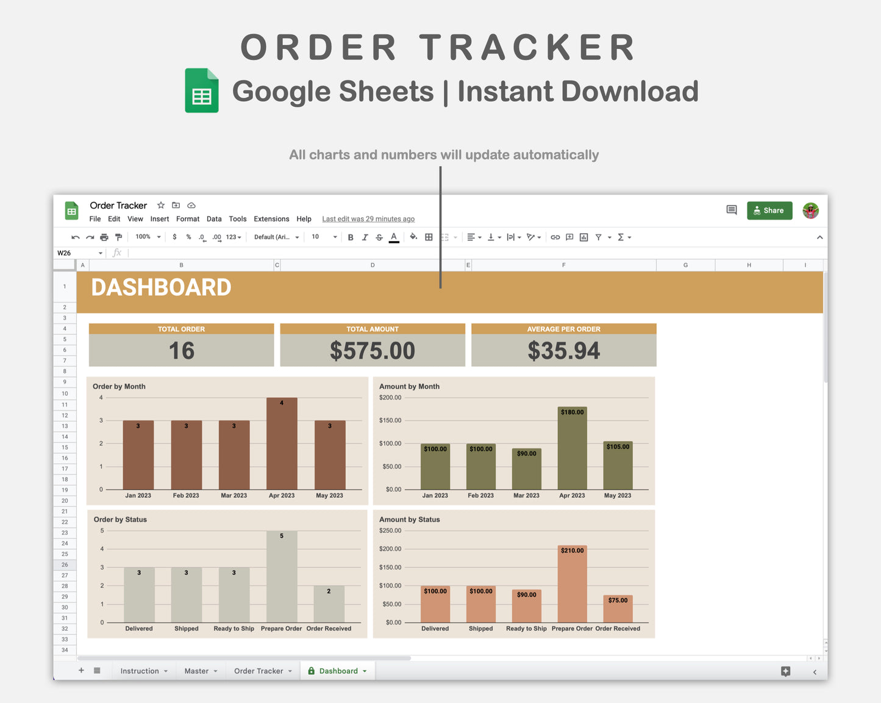Toggle italic formatting
Image resolution: width=881 pixels, height=703 pixels.
coord(365,237)
